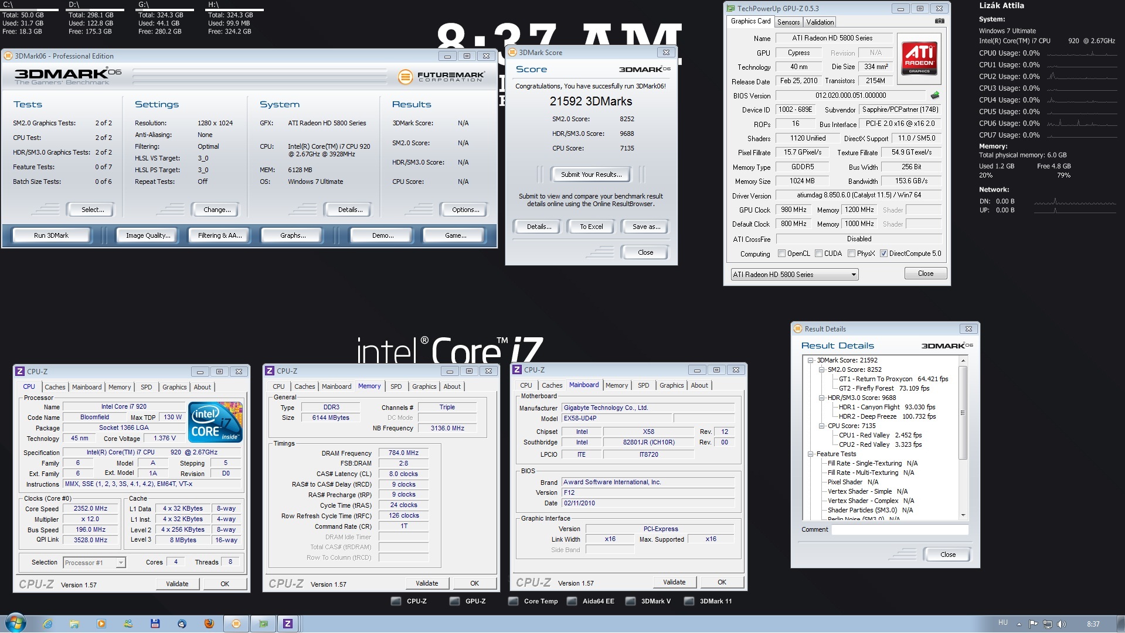Click the Intel Core i7 inside logo in CPU-Z

point(215,422)
